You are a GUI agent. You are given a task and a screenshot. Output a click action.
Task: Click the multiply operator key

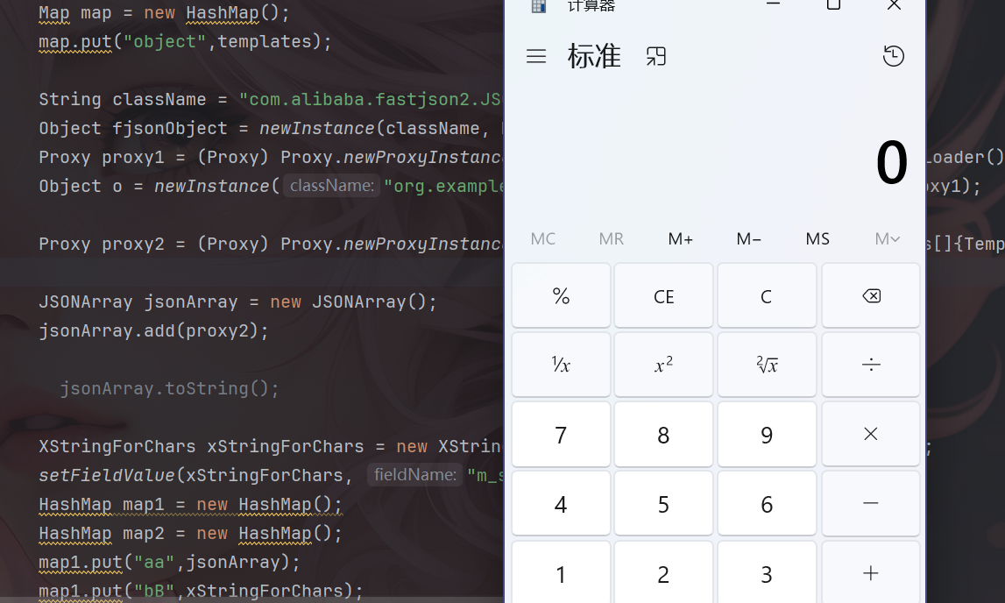click(870, 434)
